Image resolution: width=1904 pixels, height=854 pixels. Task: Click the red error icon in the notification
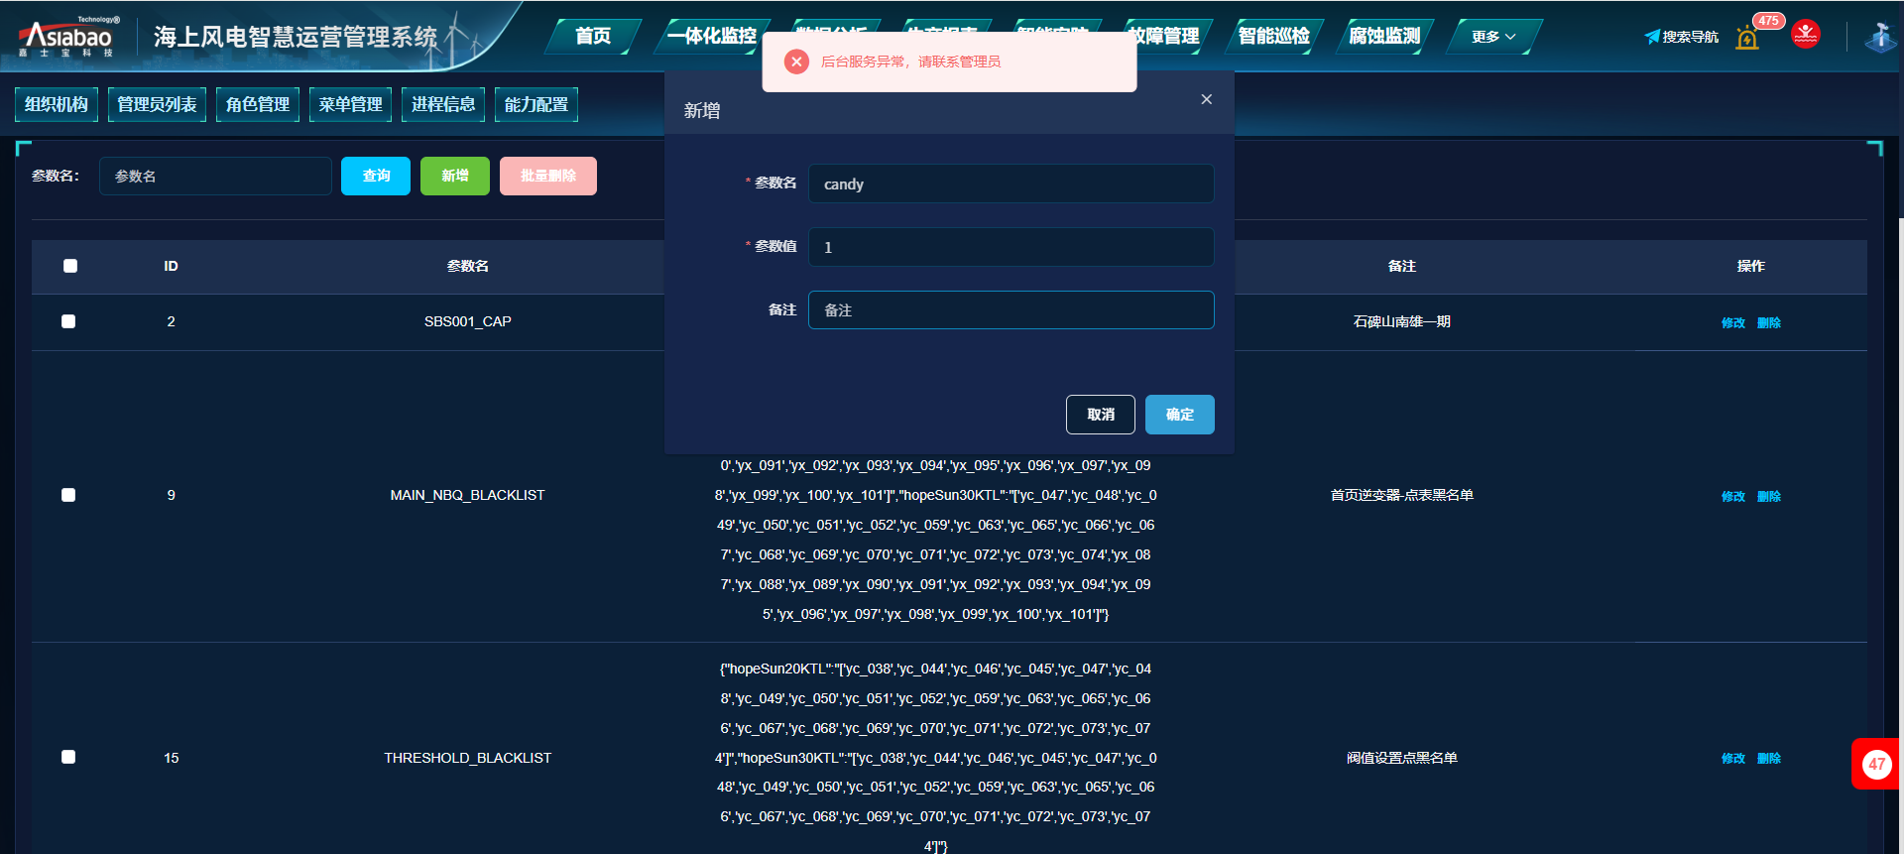pos(795,61)
